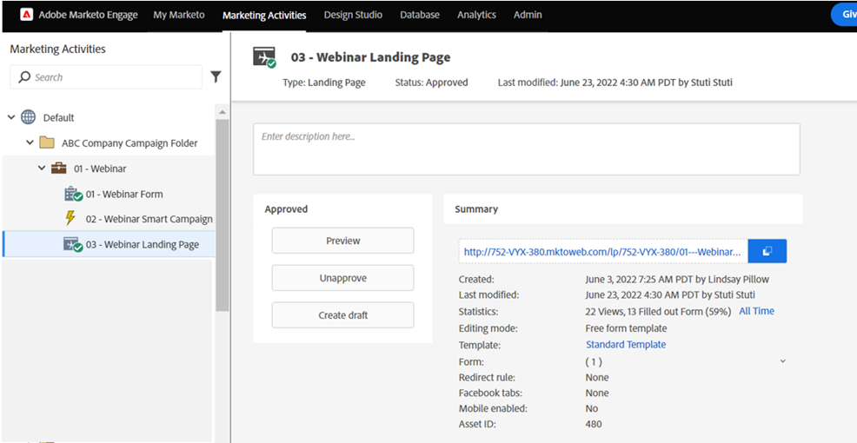Expand the Form row chevron

pyautogui.click(x=782, y=361)
